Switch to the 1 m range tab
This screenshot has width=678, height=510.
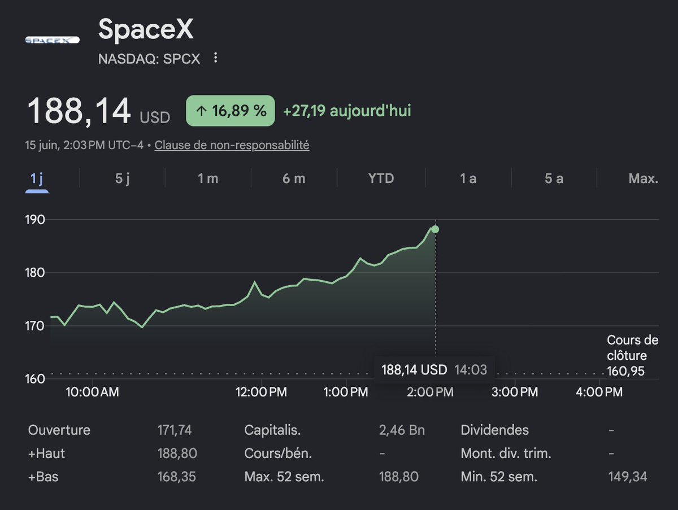(x=208, y=178)
